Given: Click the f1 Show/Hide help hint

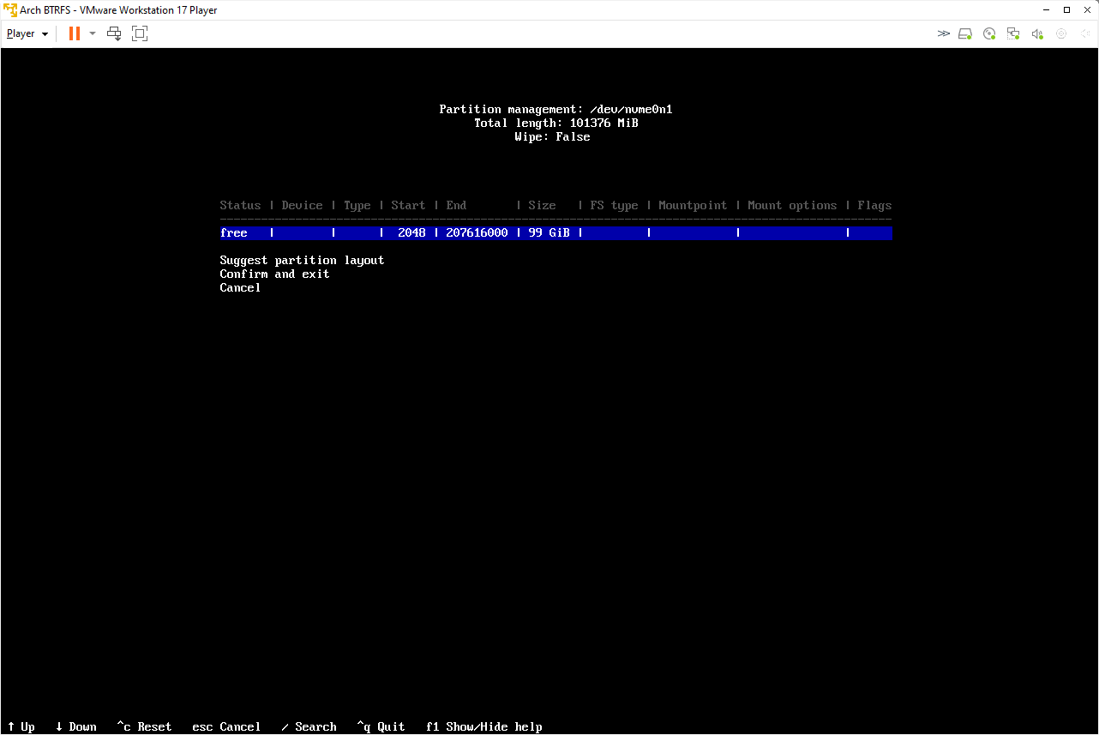Looking at the screenshot, I should point(483,726).
